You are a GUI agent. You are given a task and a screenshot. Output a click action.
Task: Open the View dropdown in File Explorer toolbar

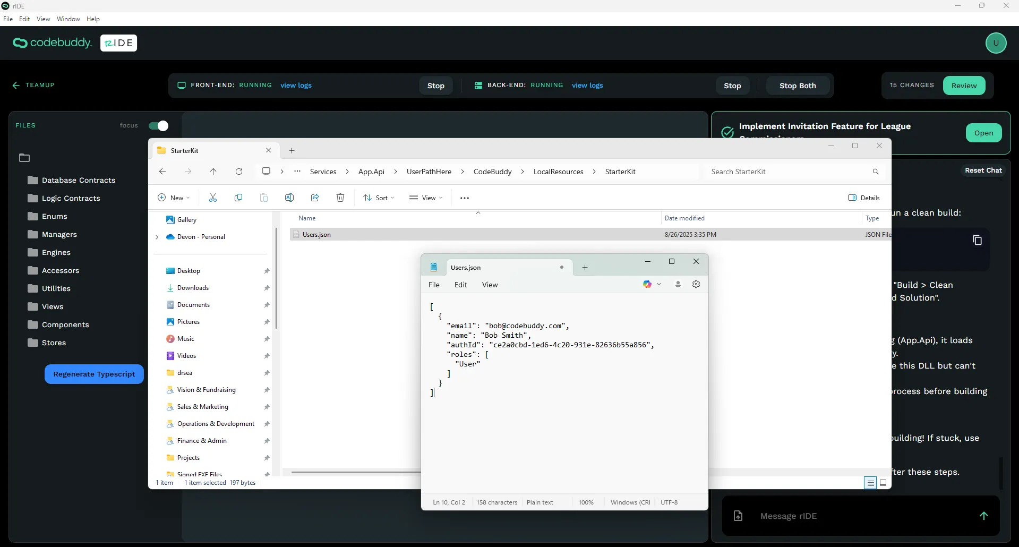[426, 198]
